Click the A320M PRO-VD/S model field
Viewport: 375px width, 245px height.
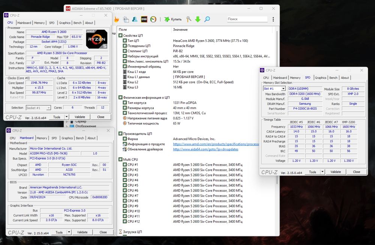(x=54, y=153)
